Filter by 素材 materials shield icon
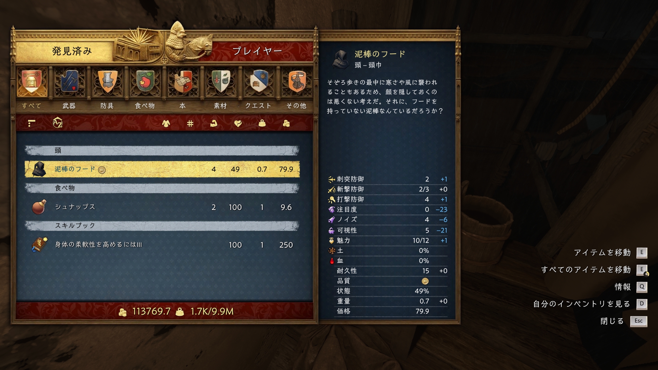658x370 pixels. [x=220, y=82]
